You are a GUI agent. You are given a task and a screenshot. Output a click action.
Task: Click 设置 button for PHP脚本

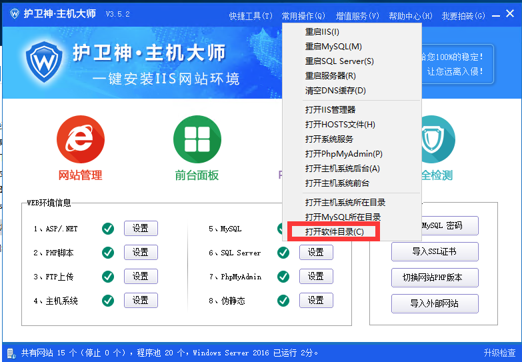(141, 253)
